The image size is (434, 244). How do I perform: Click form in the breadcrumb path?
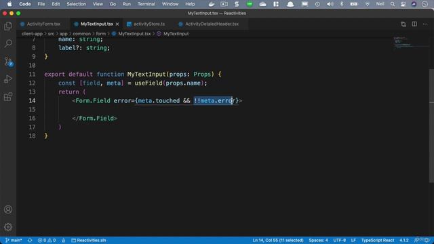(101, 34)
